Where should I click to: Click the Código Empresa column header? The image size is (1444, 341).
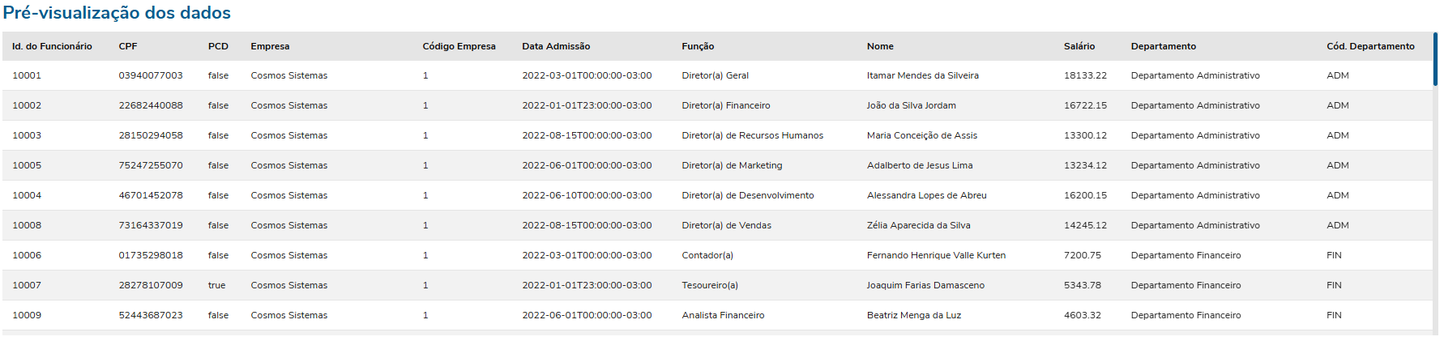pyautogui.click(x=459, y=46)
